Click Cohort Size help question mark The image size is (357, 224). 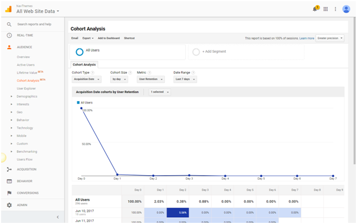130,73
